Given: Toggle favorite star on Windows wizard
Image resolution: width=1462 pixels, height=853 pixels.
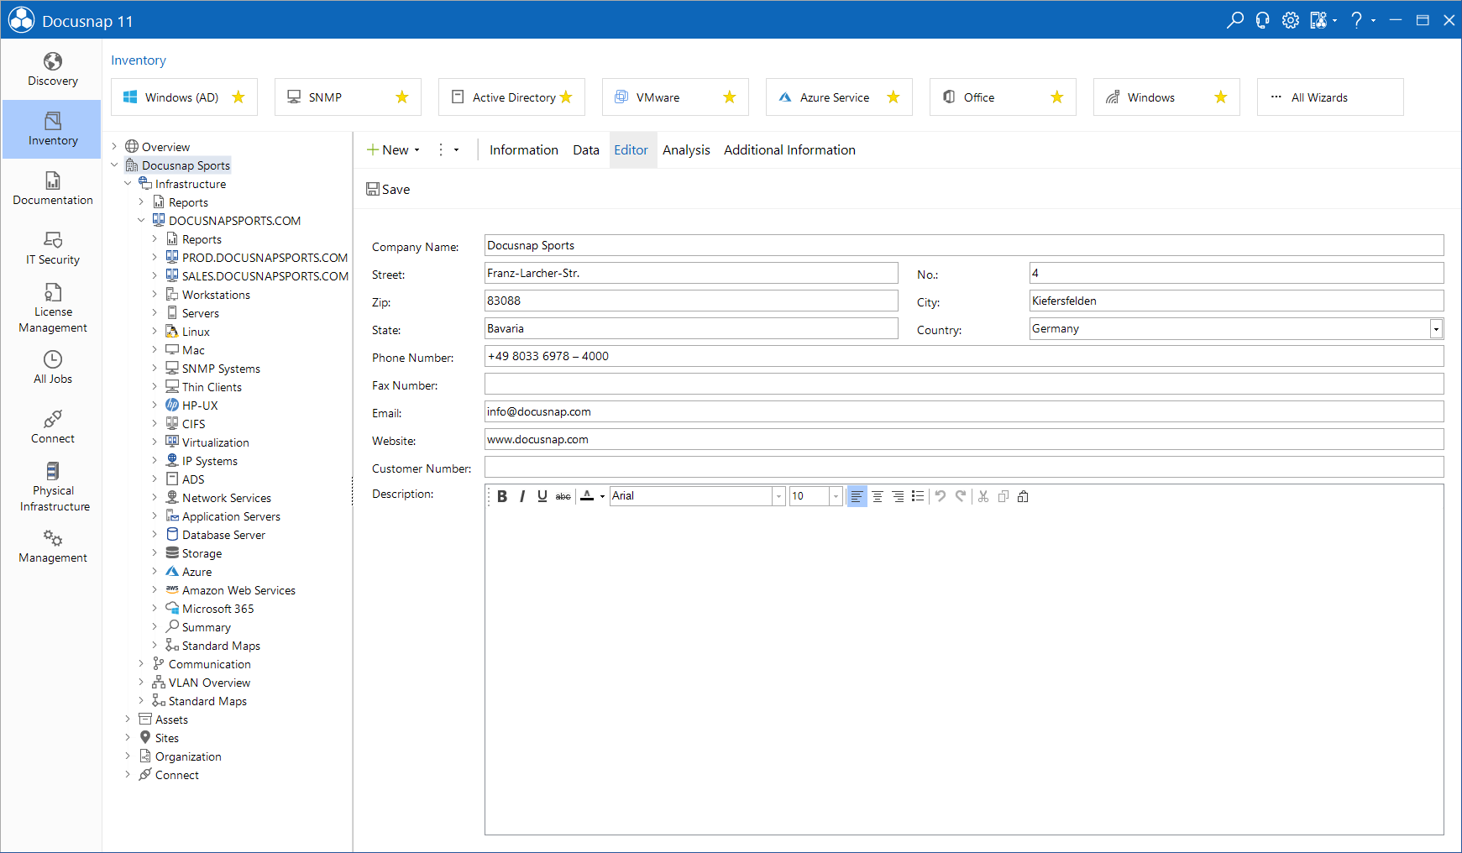Looking at the screenshot, I should (x=1221, y=97).
